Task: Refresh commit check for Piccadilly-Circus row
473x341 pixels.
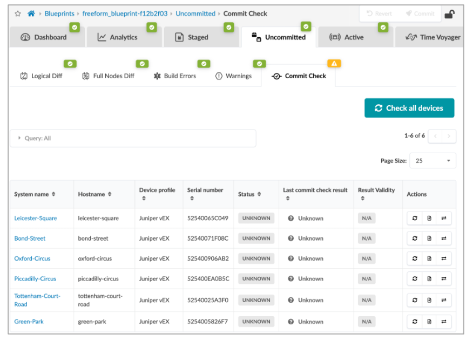Action: click(x=415, y=279)
